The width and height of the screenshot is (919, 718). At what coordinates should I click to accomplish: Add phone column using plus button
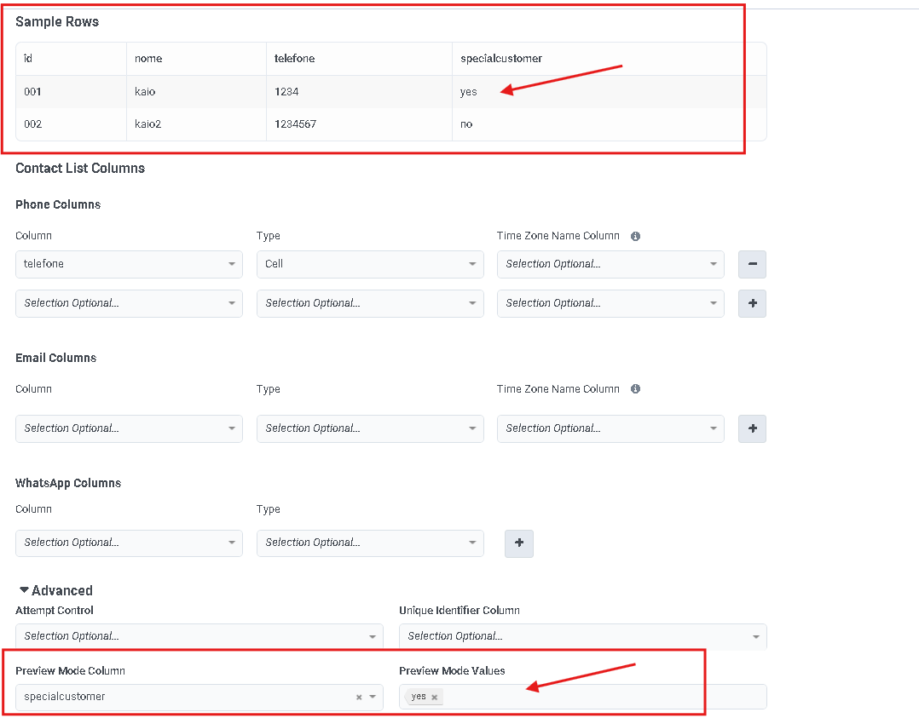(752, 303)
